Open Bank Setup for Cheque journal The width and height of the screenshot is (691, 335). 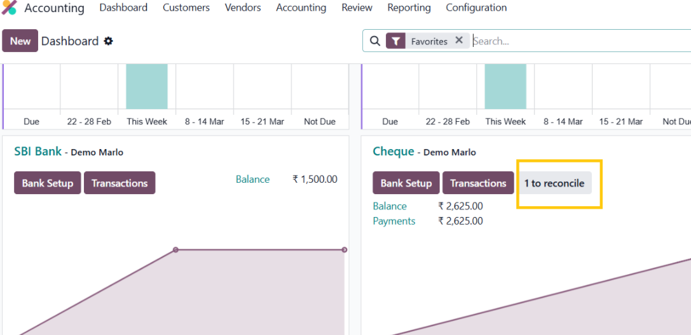(406, 183)
